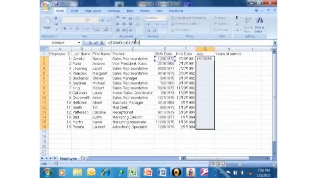This screenshot has width=317, height=178.
Task: Open Insert Function fx dialog
Action: 102,43
